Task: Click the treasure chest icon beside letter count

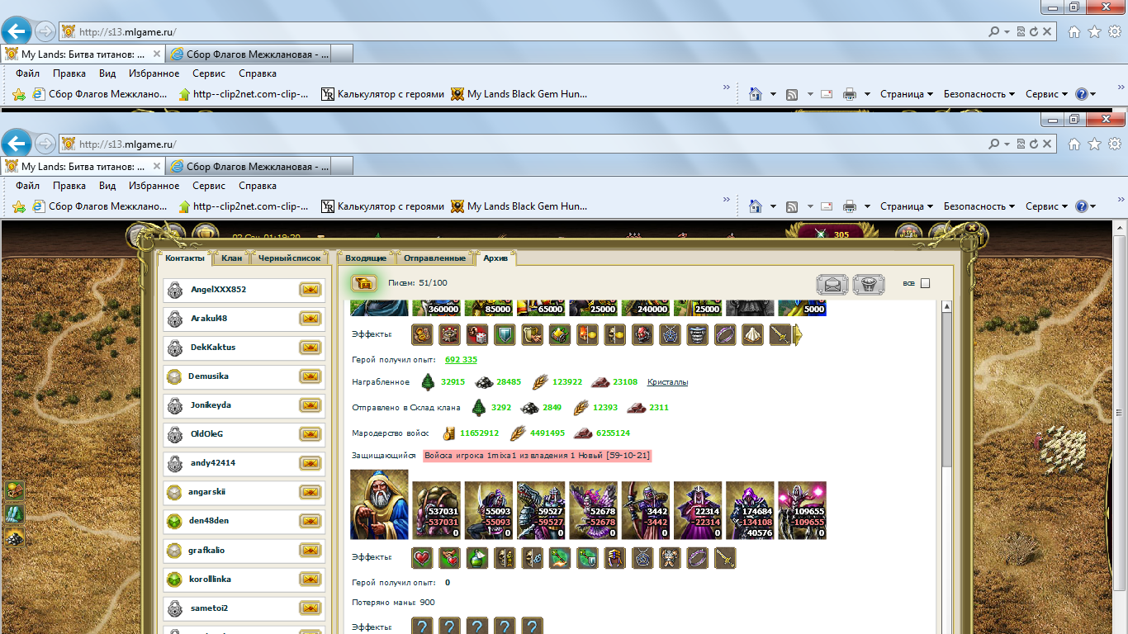Action: (364, 283)
